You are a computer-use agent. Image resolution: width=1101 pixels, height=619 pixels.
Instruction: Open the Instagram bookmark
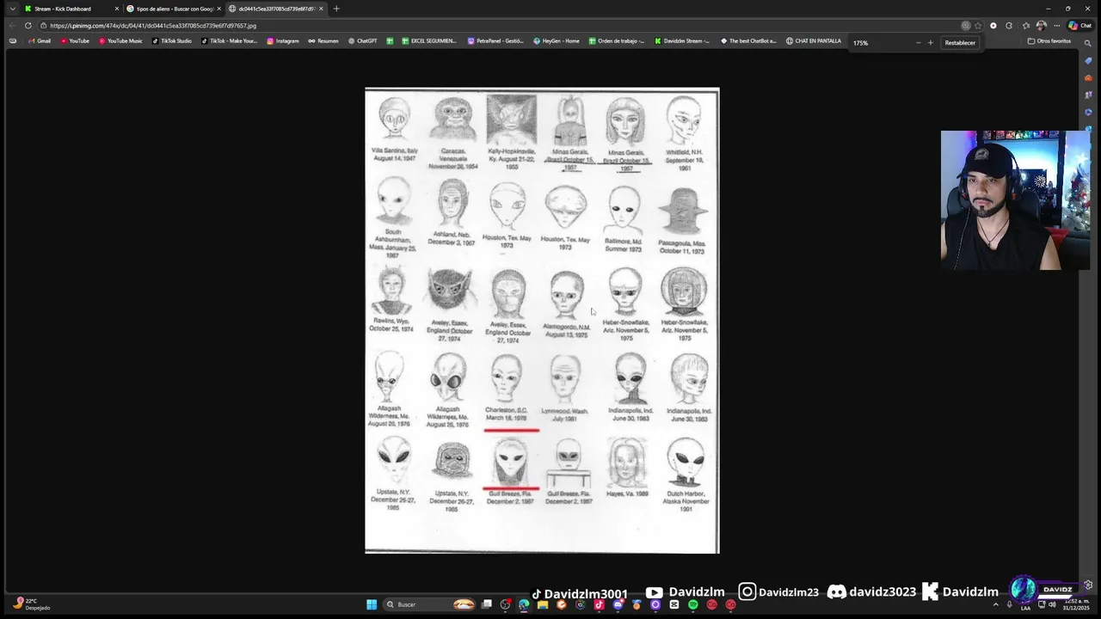(x=283, y=41)
